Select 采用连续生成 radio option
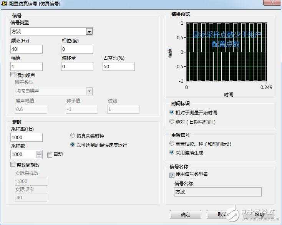Image resolution: width=282 pixels, height=225 pixels. [x=172, y=152]
